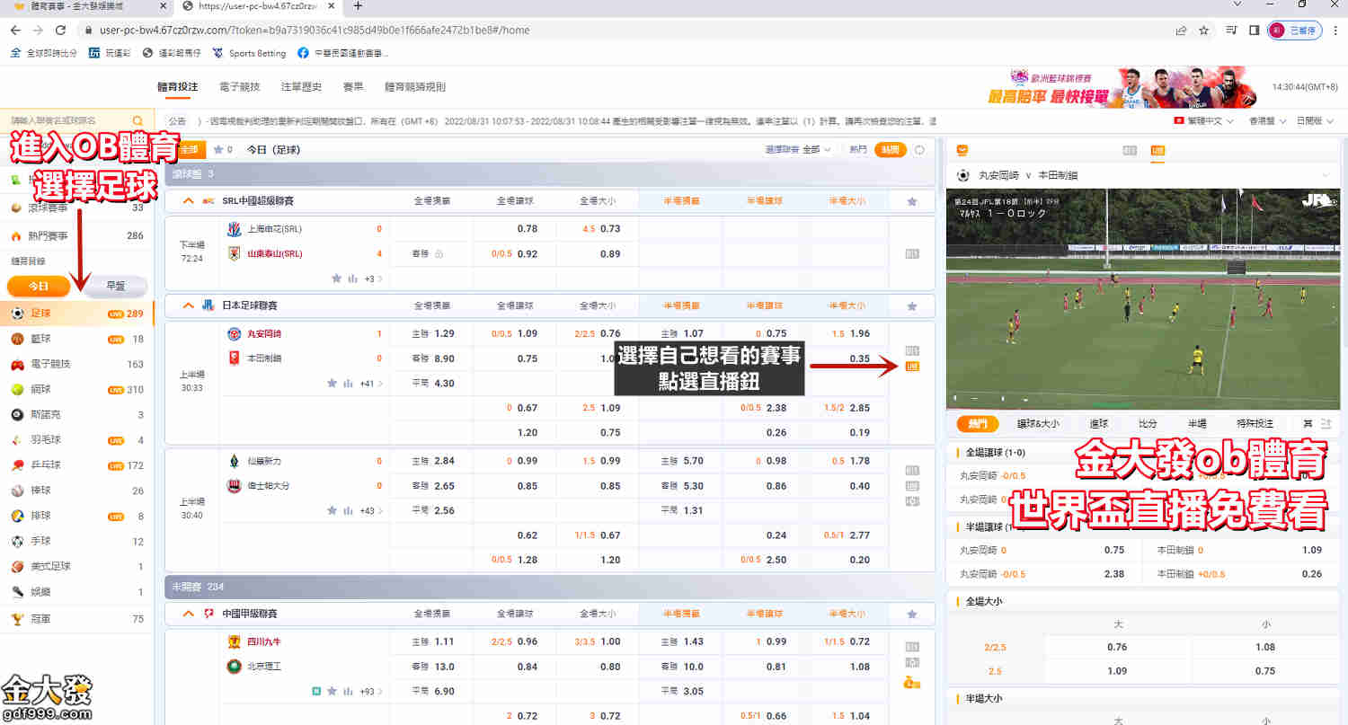Open scoreboard icon for 山東泰山 match row

click(912, 254)
